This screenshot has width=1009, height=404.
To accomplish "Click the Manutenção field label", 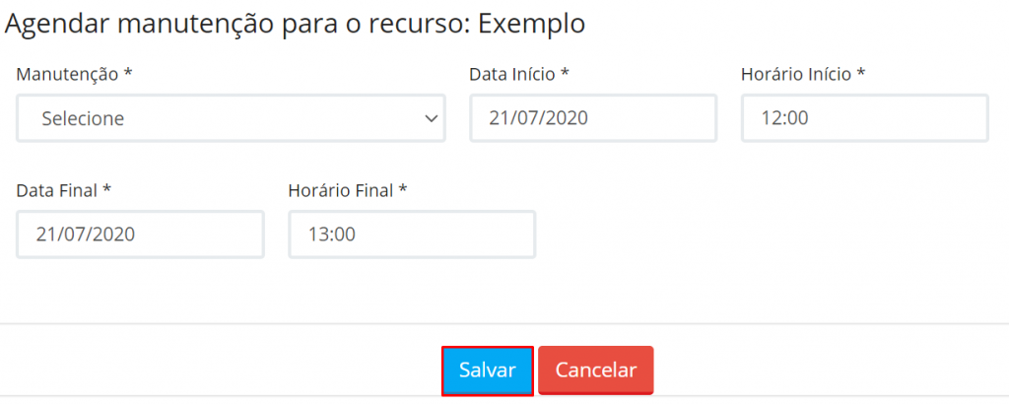I will coord(68,74).
